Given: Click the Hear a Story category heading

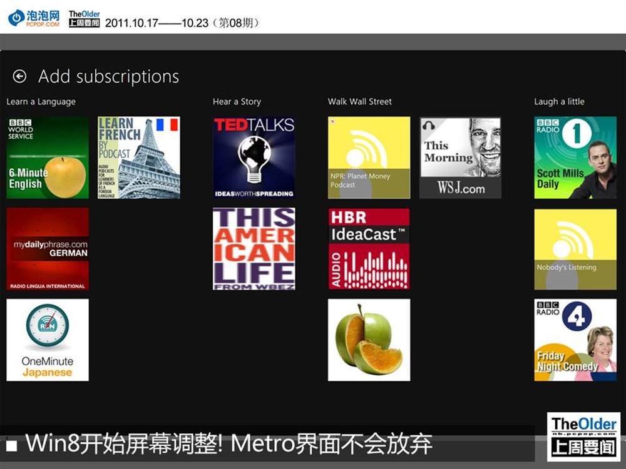Looking at the screenshot, I should coord(237,102).
